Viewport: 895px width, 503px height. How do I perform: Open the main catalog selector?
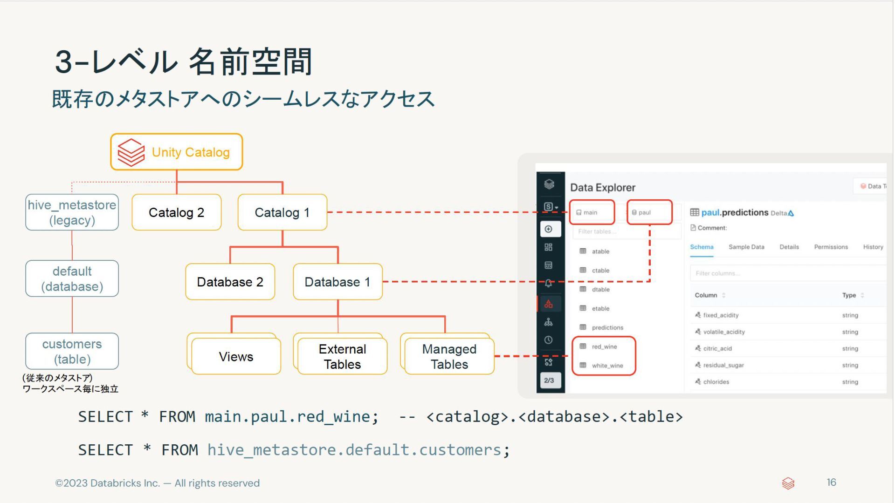pyautogui.click(x=591, y=212)
